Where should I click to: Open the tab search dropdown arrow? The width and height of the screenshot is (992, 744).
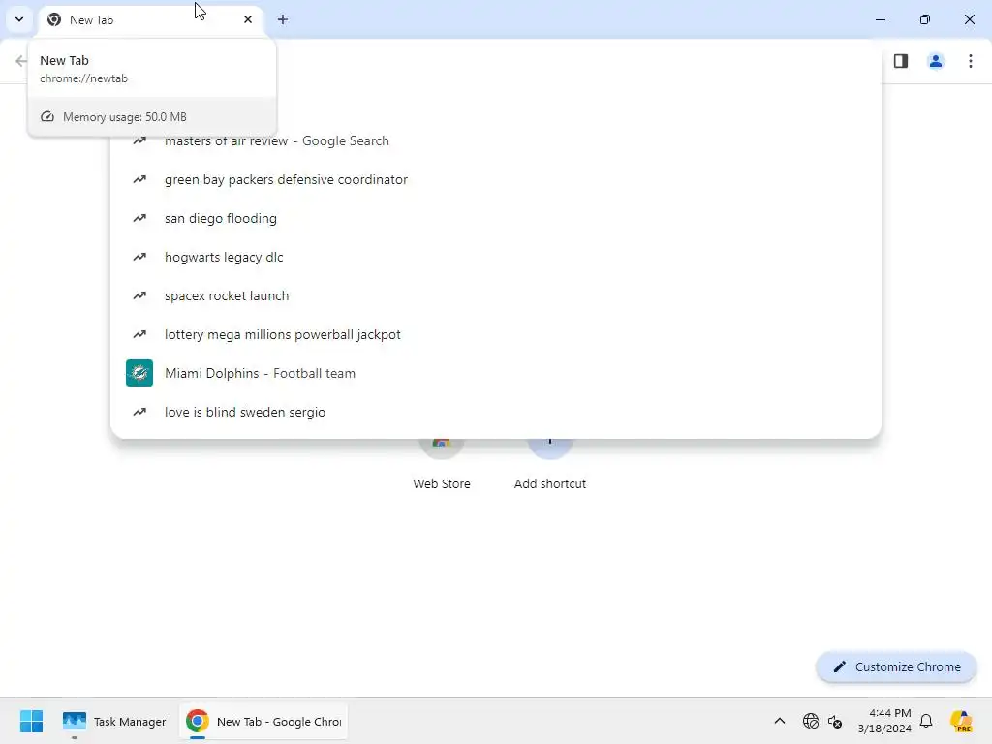tap(19, 19)
